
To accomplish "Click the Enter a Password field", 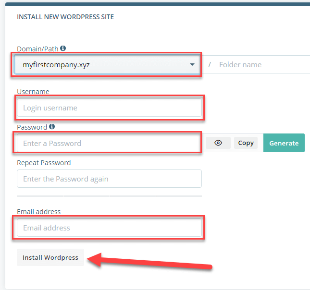I will pos(109,143).
